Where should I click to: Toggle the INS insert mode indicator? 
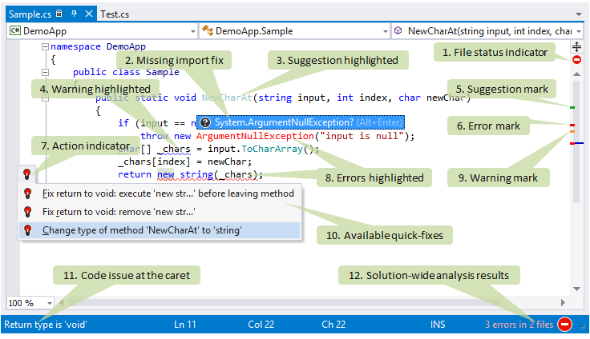coord(438,325)
